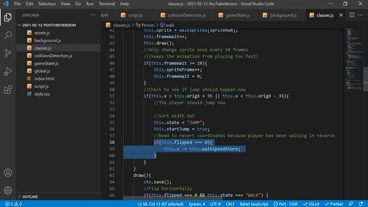Click walk in the breadcrumb

click(x=170, y=25)
